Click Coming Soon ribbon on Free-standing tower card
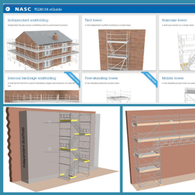Viewport: 195px width, 195px height. pyautogui.click(x=149, y=79)
